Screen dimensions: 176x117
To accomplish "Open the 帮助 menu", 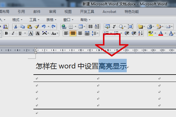I will tap(85, 20).
